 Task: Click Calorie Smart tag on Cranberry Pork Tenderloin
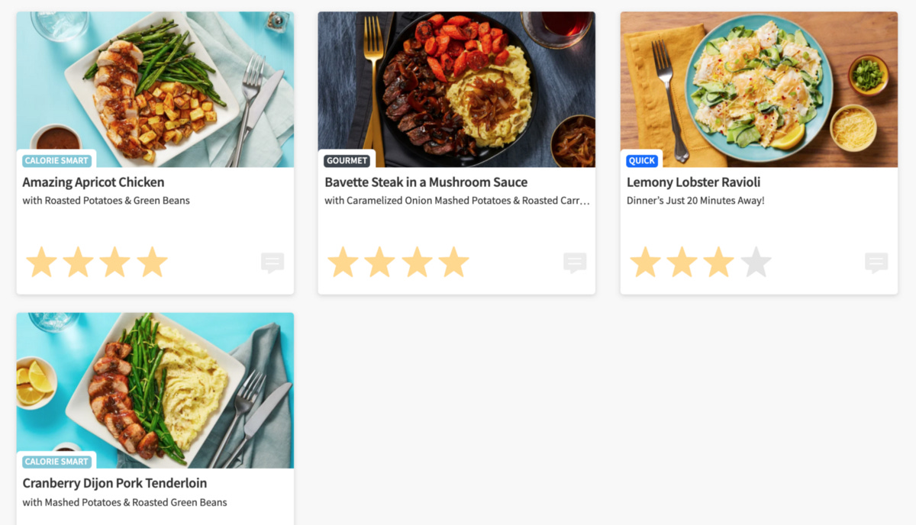(x=57, y=462)
